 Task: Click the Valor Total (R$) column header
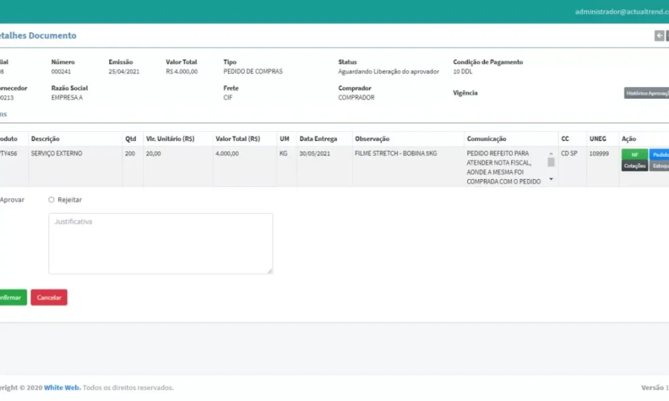[x=237, y=139]
